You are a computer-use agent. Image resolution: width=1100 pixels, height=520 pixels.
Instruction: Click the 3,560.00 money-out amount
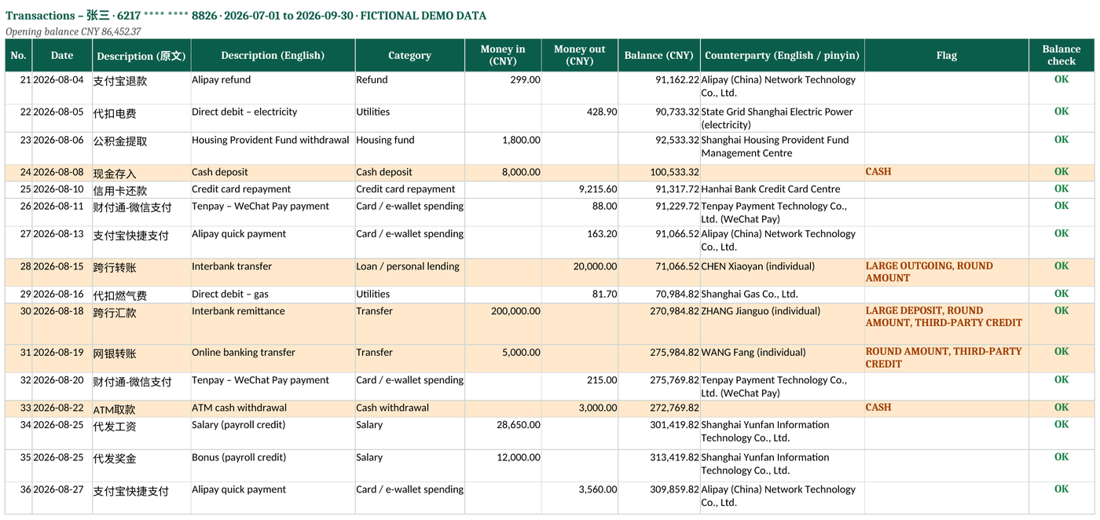coord(580,498)
